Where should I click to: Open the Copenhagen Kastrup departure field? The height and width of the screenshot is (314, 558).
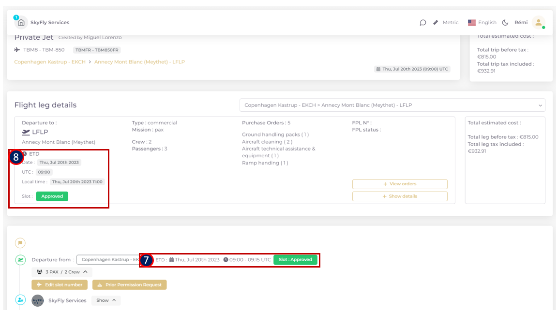click(x=108, y=260)
